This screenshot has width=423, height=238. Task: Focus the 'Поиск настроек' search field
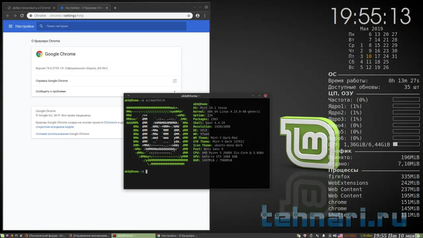[x=111, y=26]
